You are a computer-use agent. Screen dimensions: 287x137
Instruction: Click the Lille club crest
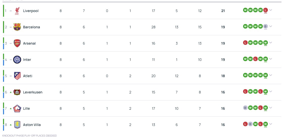[17, 108]
